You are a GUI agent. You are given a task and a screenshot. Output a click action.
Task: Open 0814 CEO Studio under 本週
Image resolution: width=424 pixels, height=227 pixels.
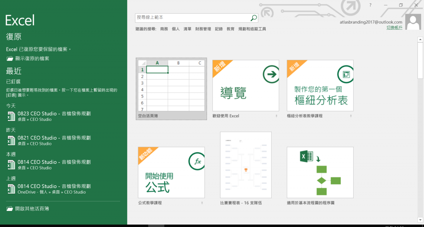tap(54, 165)
